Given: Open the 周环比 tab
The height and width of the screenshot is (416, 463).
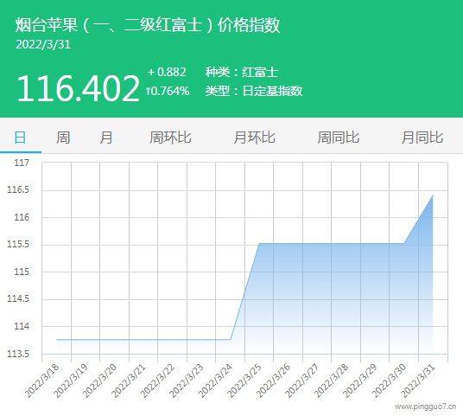Looking at the screenshot, I should (170, 138).
